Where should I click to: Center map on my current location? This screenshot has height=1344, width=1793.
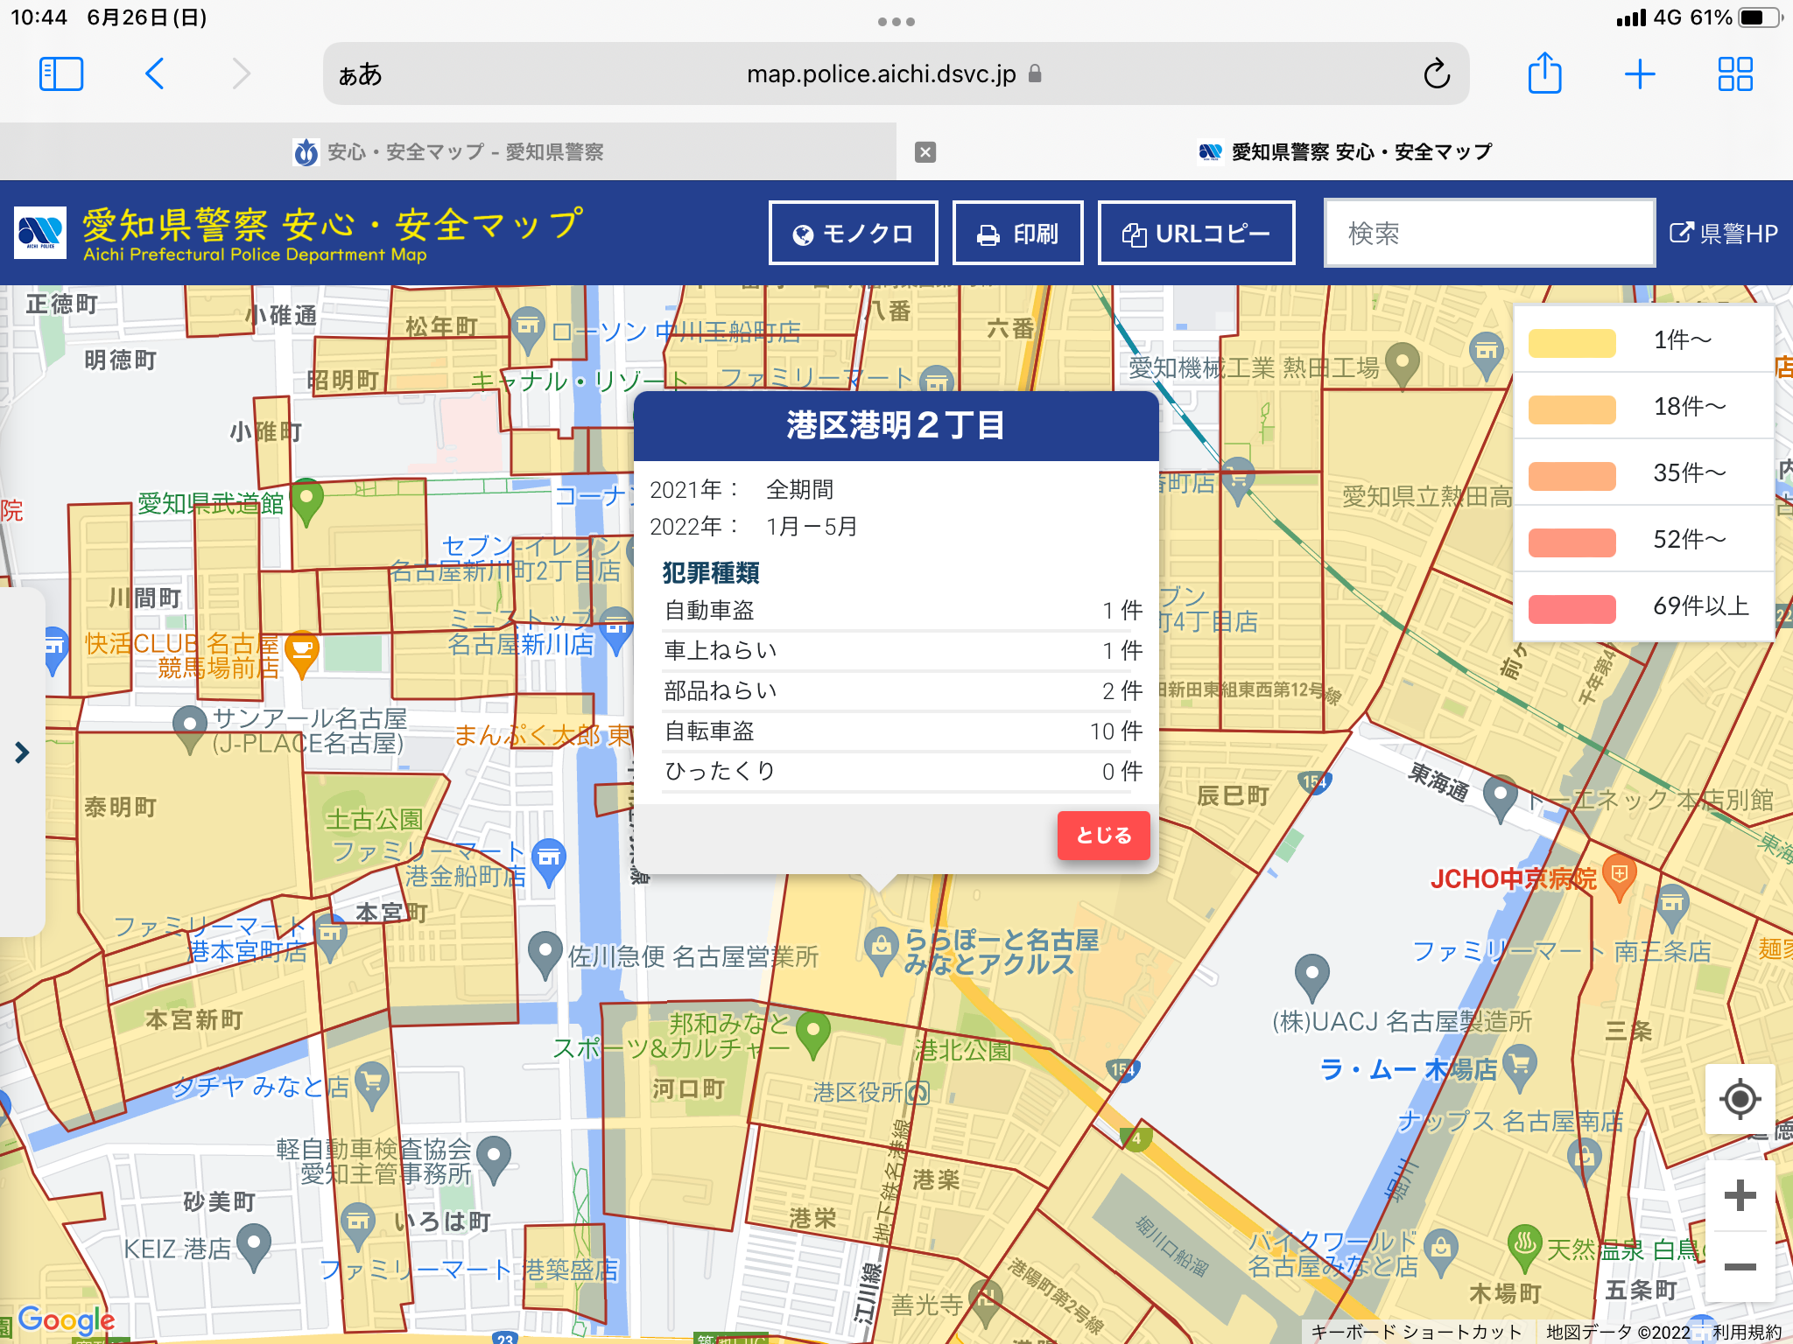pyautogui.click(x=1740, y=1099)
